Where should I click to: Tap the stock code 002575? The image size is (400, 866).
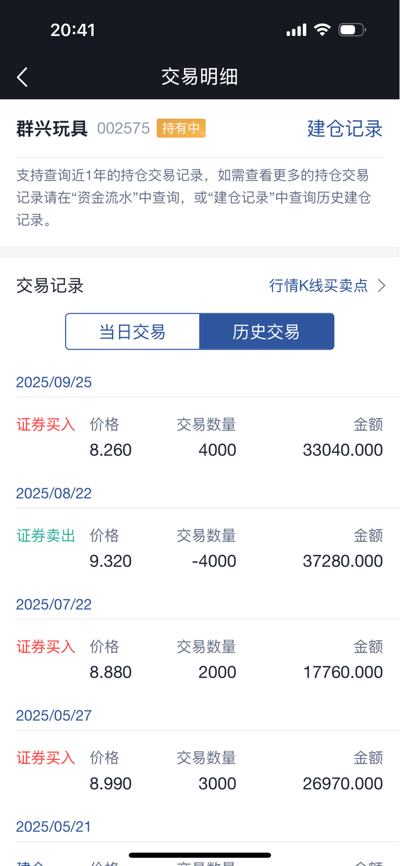click(x=123, y=128)
